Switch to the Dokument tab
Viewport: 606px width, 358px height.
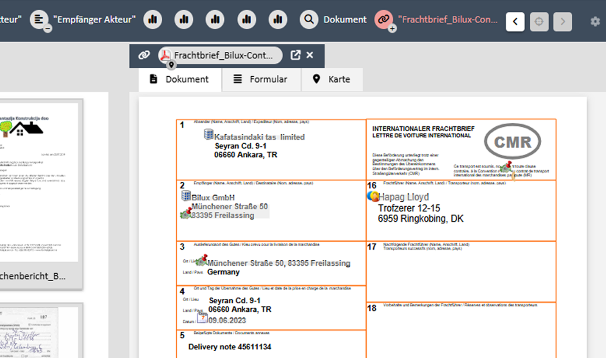(x=180, y=79)
